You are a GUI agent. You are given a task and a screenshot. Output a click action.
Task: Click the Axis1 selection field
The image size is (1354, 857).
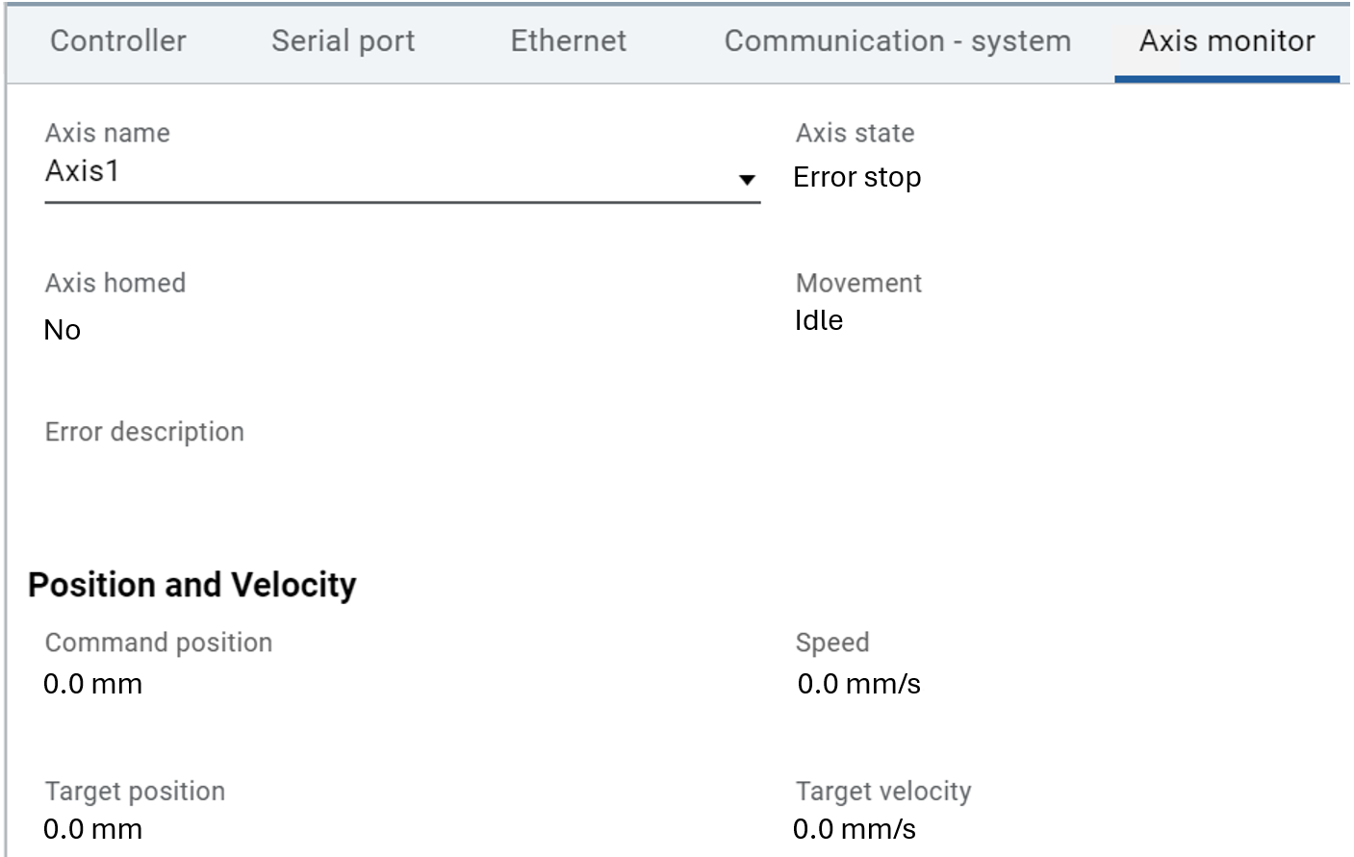pyautogui.click(x=385, y=172)
